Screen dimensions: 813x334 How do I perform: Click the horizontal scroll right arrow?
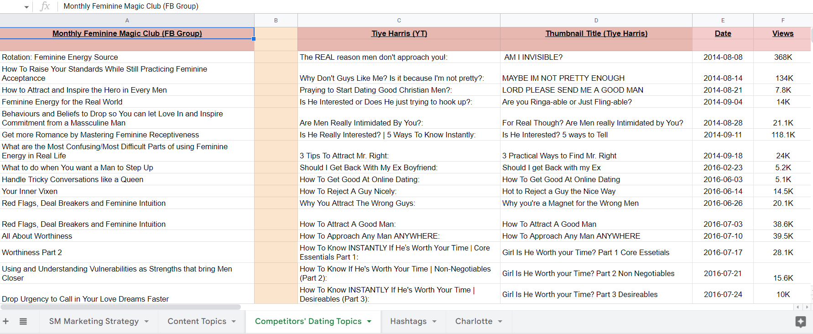(807, 307)
